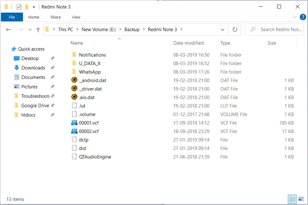308x205 pixels.
Task: Open the Help question mark icon
Action: pos(303,17)
